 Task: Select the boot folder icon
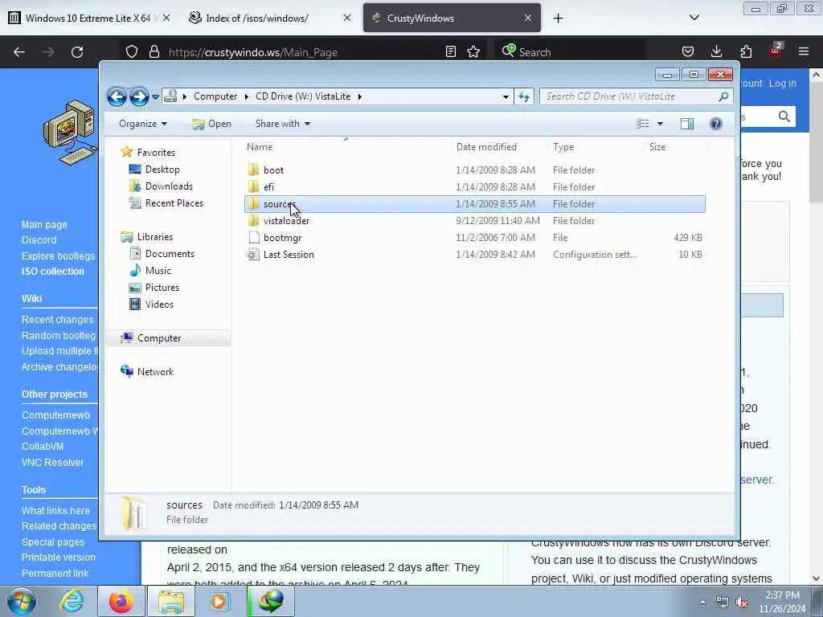click(x=253, y=170)
